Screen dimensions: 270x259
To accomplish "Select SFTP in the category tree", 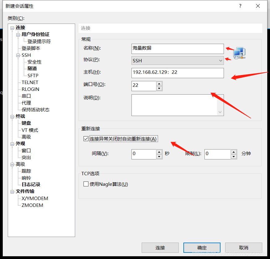I will coord(33,75).
